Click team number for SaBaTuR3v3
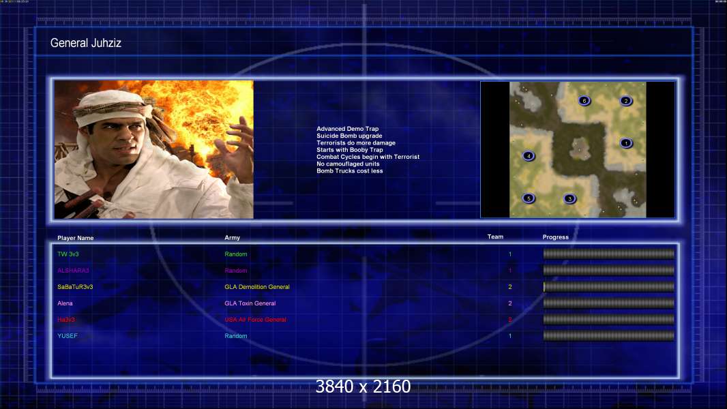 click(510, 287)
